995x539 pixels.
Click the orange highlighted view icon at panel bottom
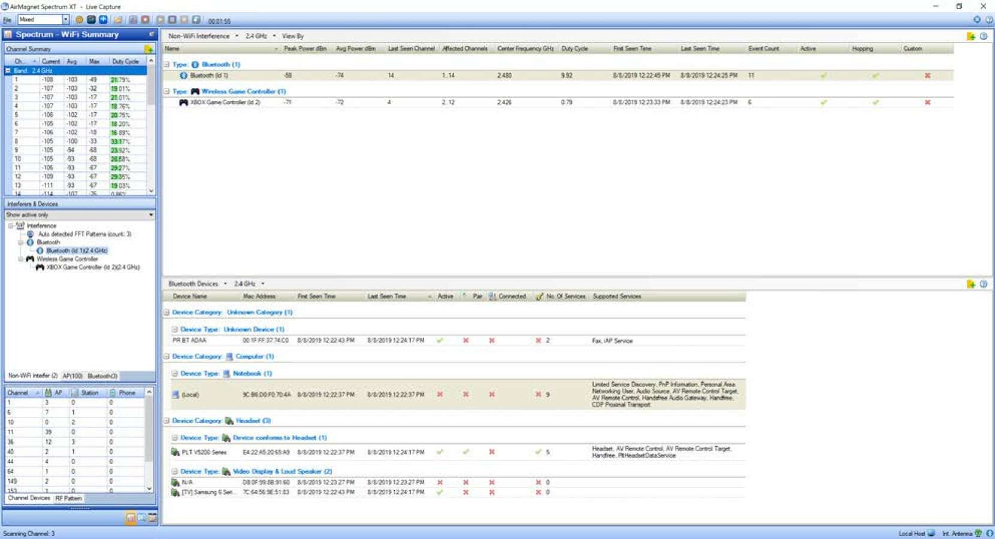coord(131,517)
